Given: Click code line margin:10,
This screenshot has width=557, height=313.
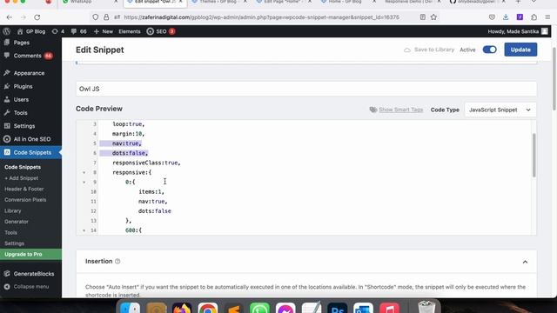Looking at the screenshot, I should pos(129,133).
